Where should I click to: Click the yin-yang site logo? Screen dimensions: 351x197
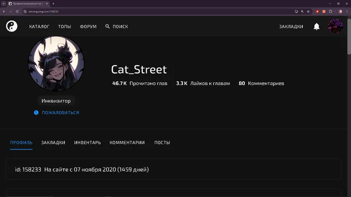click(x=12, y=26)
